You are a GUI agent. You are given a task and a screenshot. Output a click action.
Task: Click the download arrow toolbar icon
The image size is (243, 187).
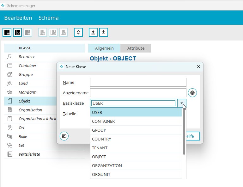pos(104,32)
